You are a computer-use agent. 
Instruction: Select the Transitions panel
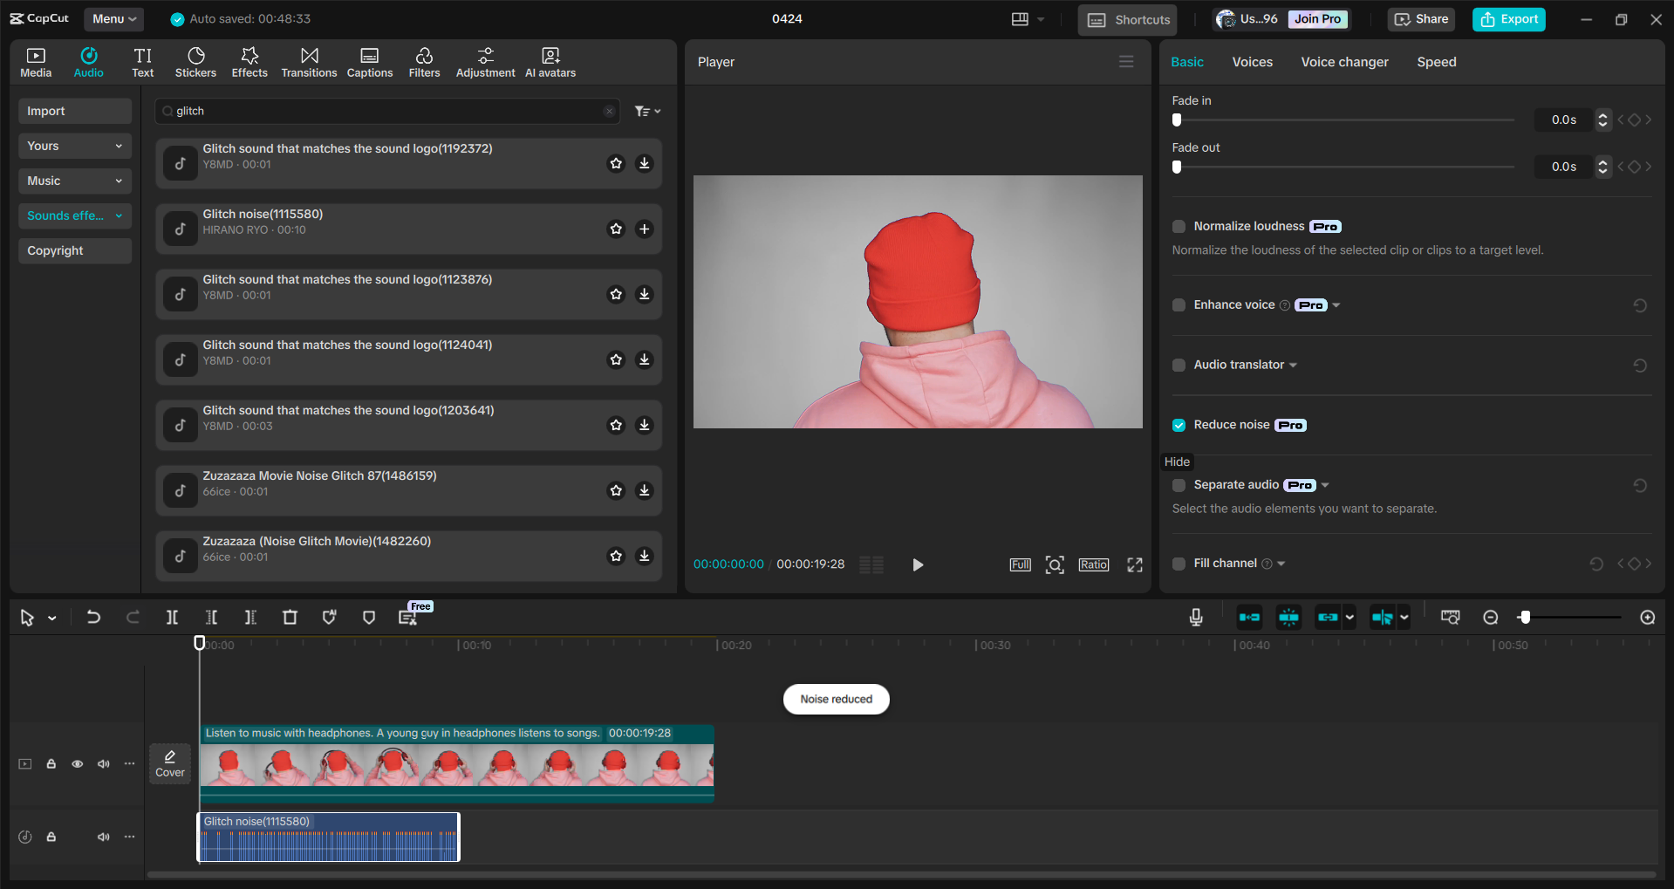pos(309,61)
